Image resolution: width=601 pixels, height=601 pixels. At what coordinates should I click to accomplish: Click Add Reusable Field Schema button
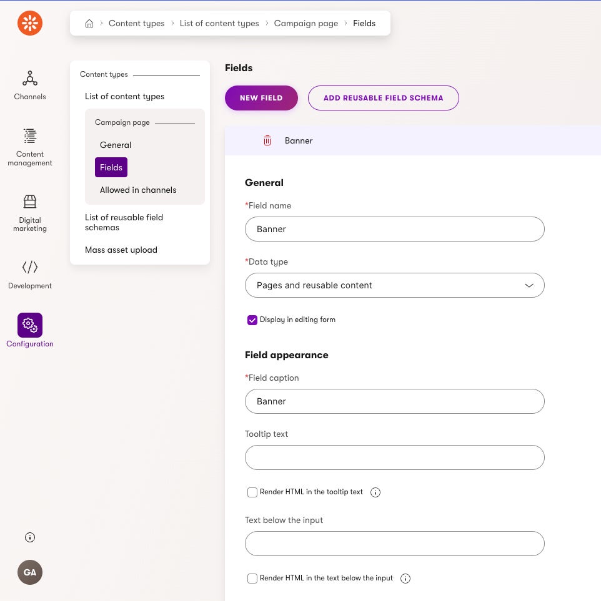coord(383,98)
